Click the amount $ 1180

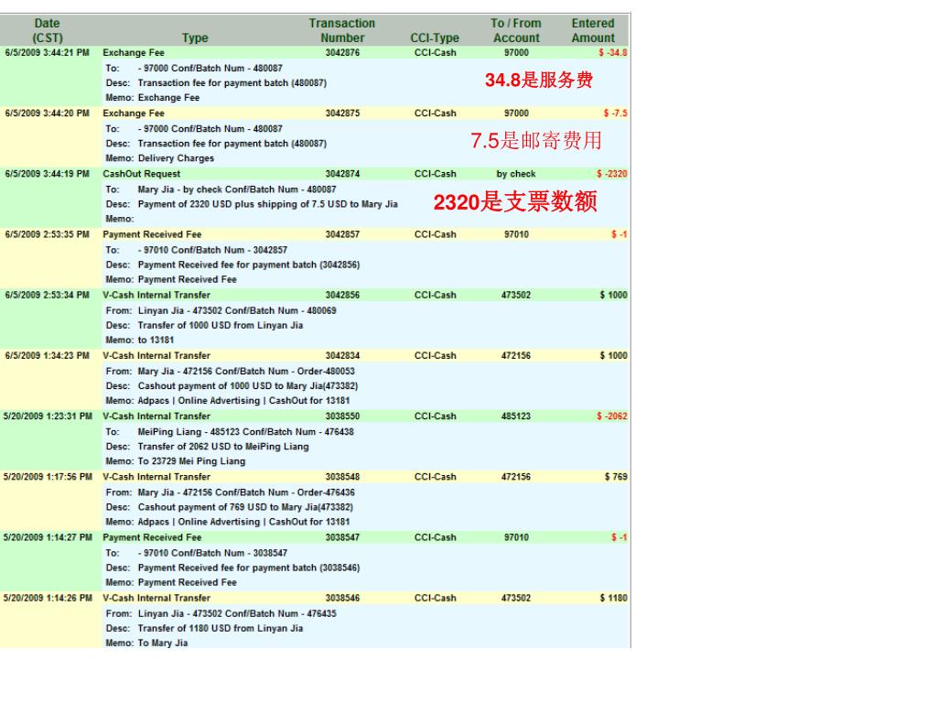[x=614, y=598]
